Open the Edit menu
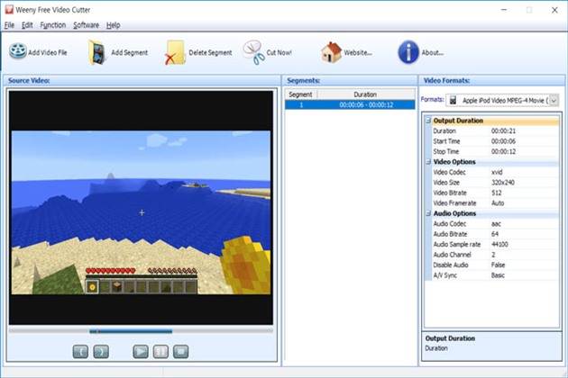 point(27,25)
